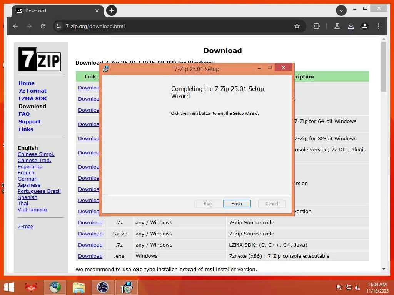The height and width of the screenshot is (295, 394).
Task: Switch language to Portuguese Brazil
Action: pyautogui.click(x=39, y=191)
